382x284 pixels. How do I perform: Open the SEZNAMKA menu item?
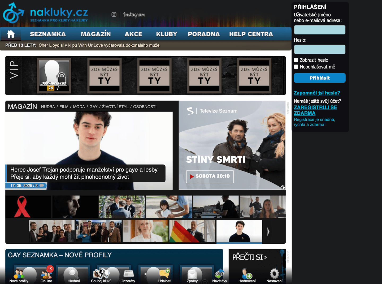click(x=48, y=34)
